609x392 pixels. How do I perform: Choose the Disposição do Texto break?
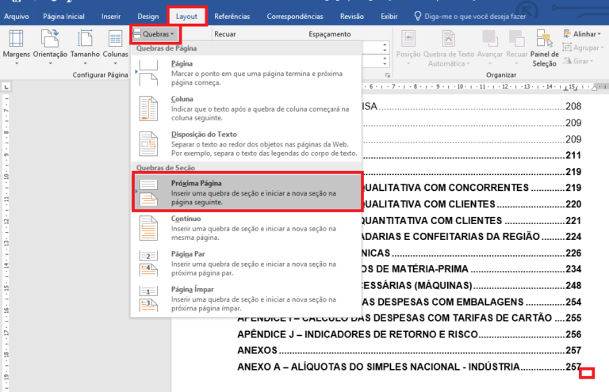click(247, 143)
